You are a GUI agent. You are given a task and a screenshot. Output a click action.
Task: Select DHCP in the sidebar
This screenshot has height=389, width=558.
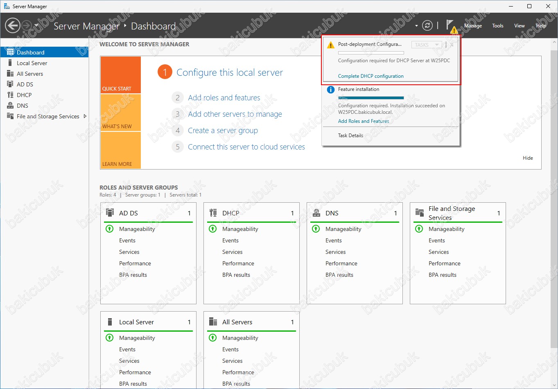click(44, 95)
